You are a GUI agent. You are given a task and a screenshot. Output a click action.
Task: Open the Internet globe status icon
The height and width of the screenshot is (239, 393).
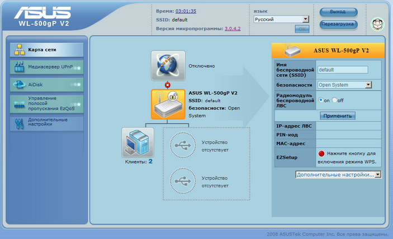168,66
